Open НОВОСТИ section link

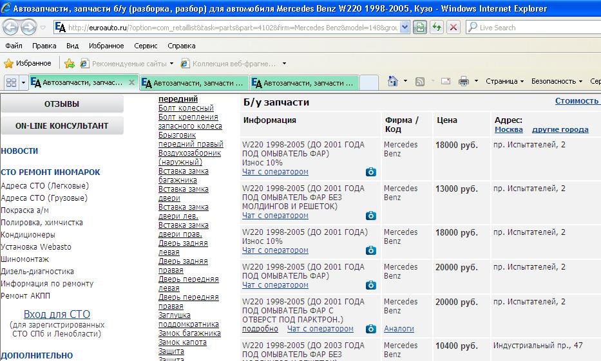(x=19, y=151)
